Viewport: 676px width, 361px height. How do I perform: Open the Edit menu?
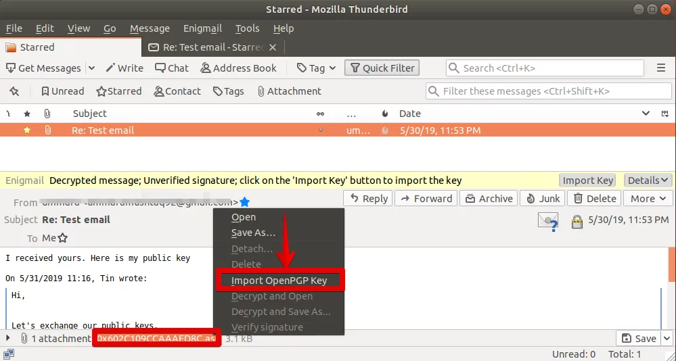45,28
